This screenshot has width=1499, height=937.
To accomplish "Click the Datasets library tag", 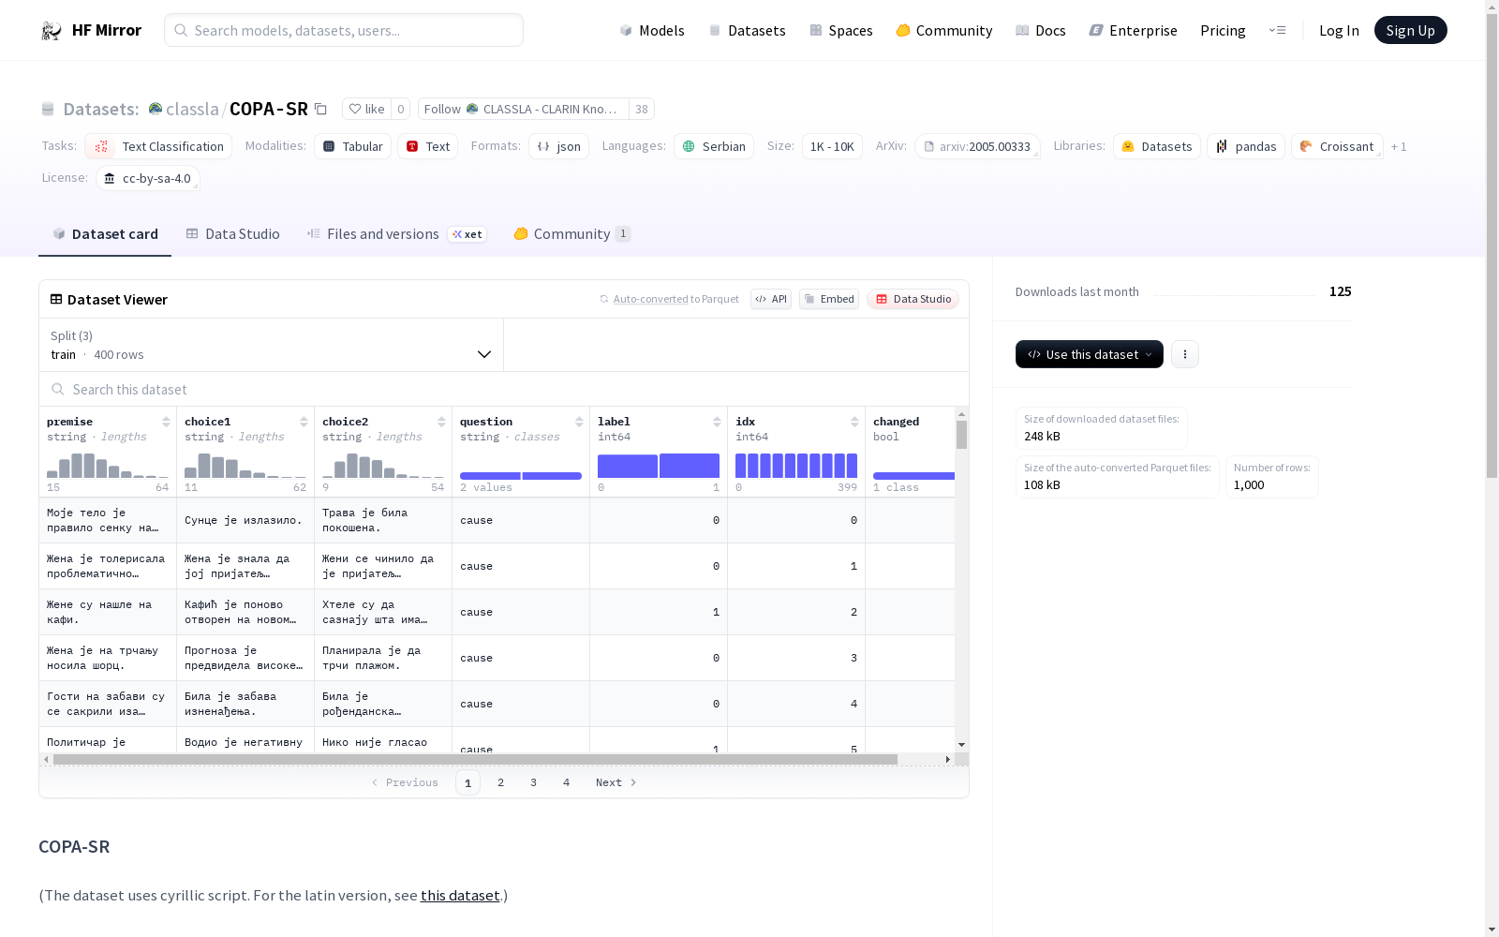I will pyautogui.click(x=1157, y=146).
